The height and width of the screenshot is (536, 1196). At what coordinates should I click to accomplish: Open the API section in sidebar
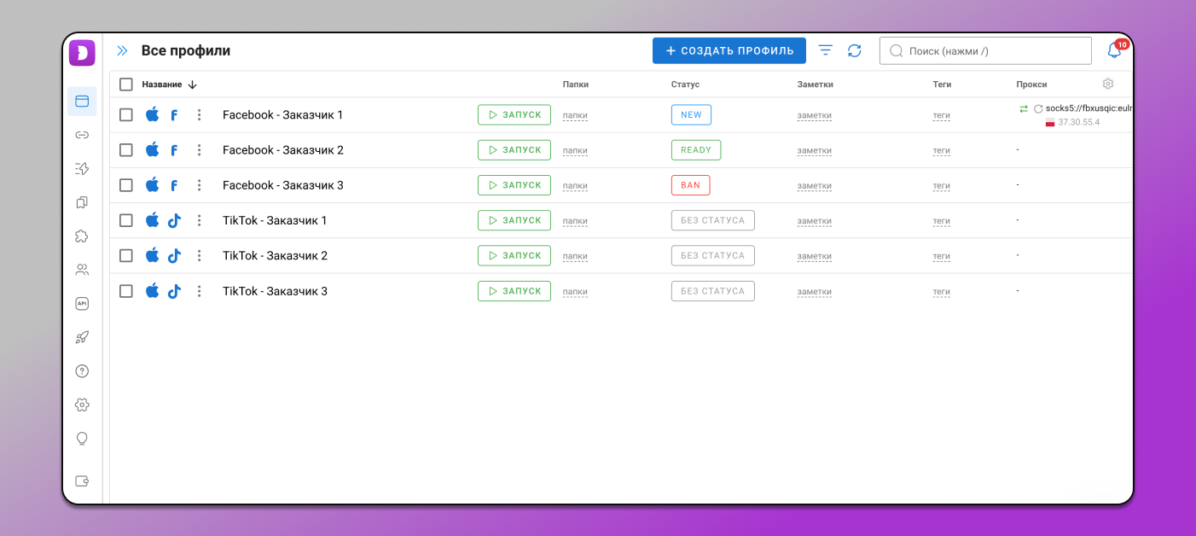[82, 304]
